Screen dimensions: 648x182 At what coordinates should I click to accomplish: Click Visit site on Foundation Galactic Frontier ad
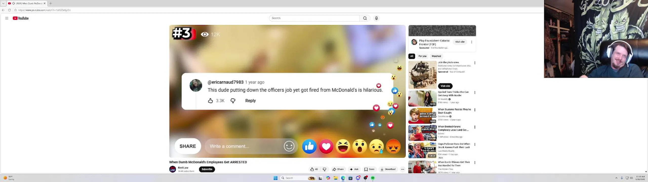(x=460, y=42)
